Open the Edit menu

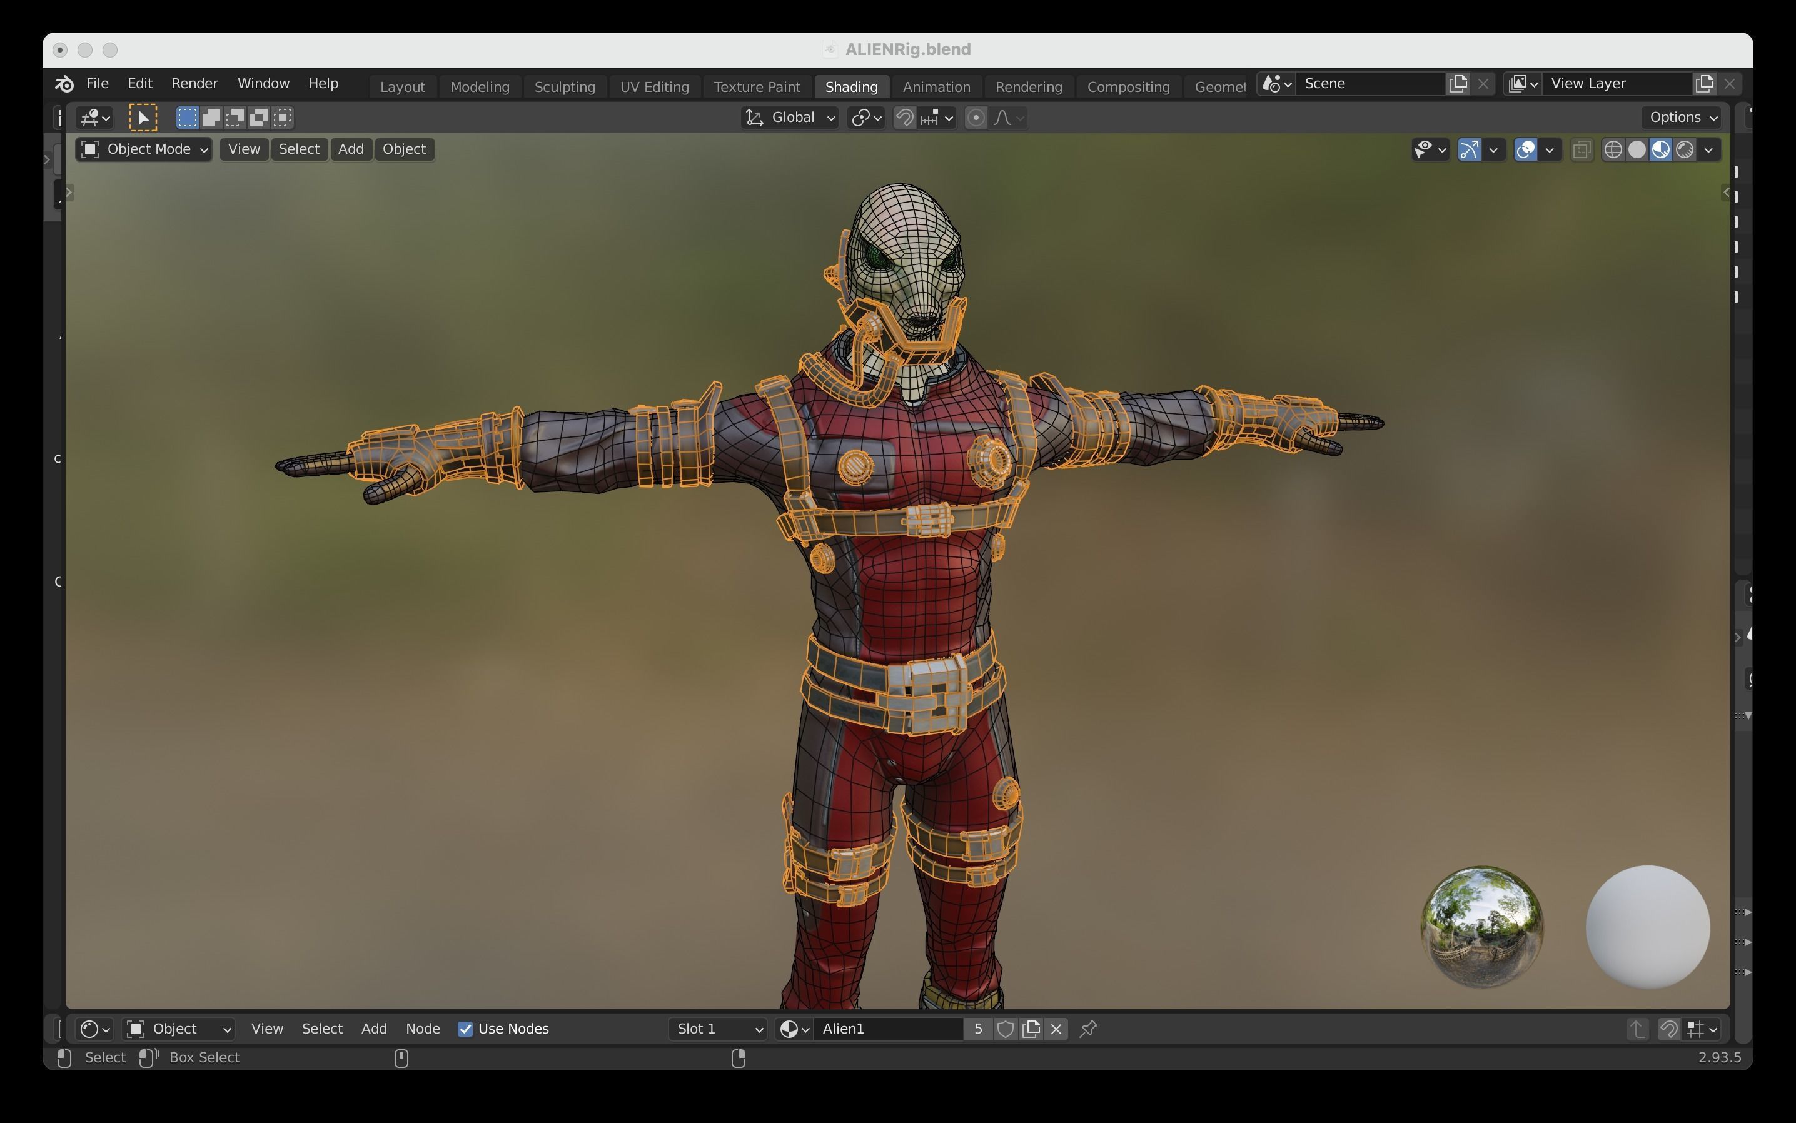(139, 83)
